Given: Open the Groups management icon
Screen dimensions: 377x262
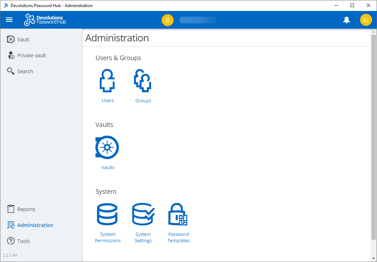Looking at the screenshot, I should 143,81.
